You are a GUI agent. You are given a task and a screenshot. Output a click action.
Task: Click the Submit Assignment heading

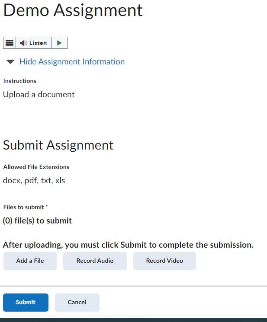[58, 145]
